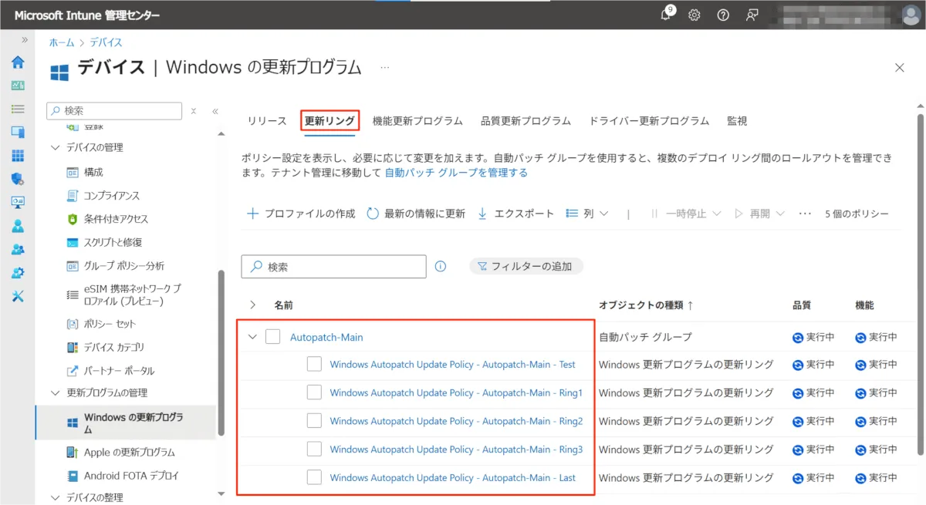Click the フィルターの追加 button
Screen dimensions: 926x505
[526, 266]
